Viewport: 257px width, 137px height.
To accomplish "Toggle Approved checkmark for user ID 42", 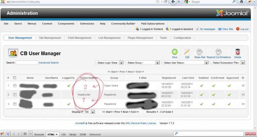I will tap(229, 86).
